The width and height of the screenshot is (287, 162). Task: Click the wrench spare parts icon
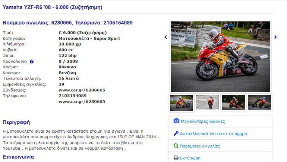(x=176, y=133)
